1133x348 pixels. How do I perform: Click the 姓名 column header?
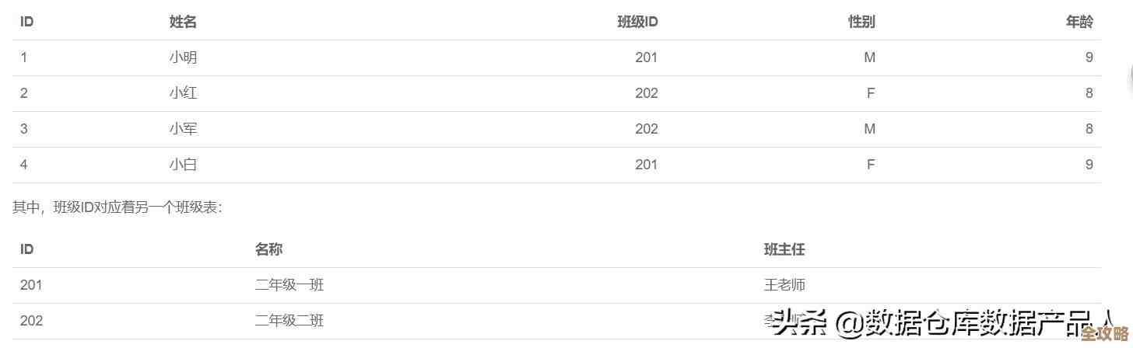183,22
